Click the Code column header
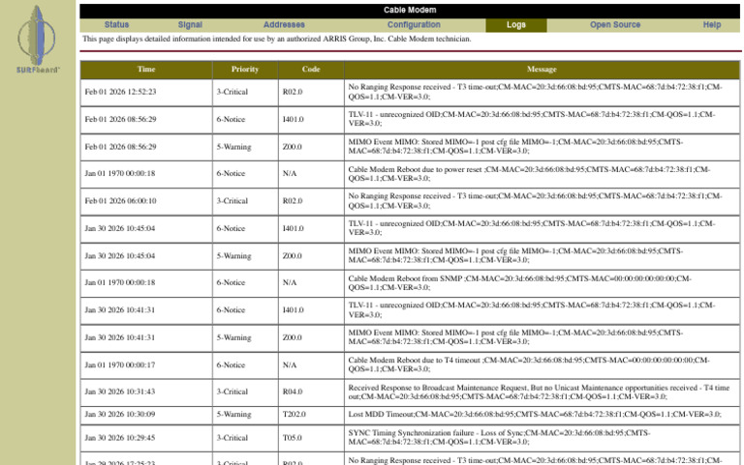 tap(311, 70)
